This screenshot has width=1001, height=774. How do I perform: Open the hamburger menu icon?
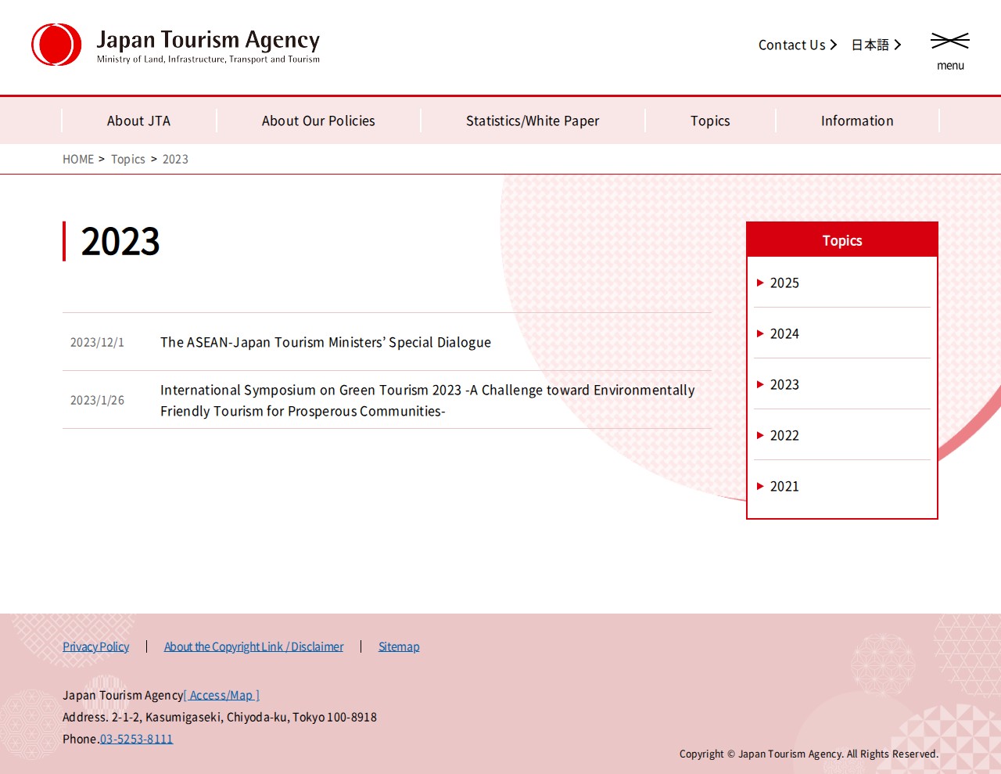coord(950,41)
